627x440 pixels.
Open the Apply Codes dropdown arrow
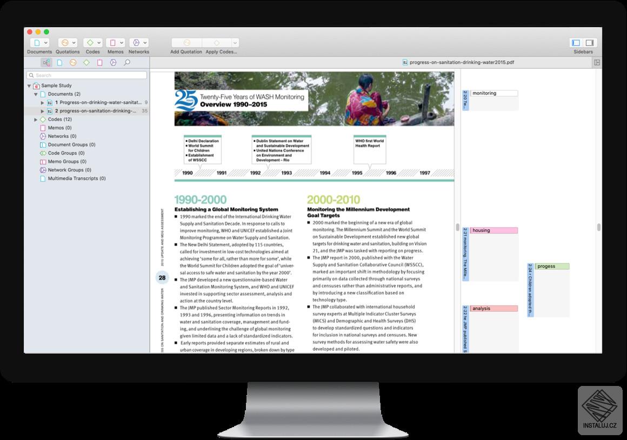coord(235,43)
